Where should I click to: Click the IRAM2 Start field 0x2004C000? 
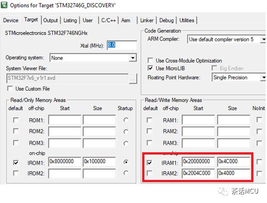pos(198,173)
